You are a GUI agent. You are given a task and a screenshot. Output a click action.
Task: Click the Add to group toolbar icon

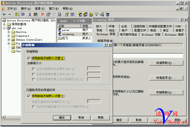point(107,15)
